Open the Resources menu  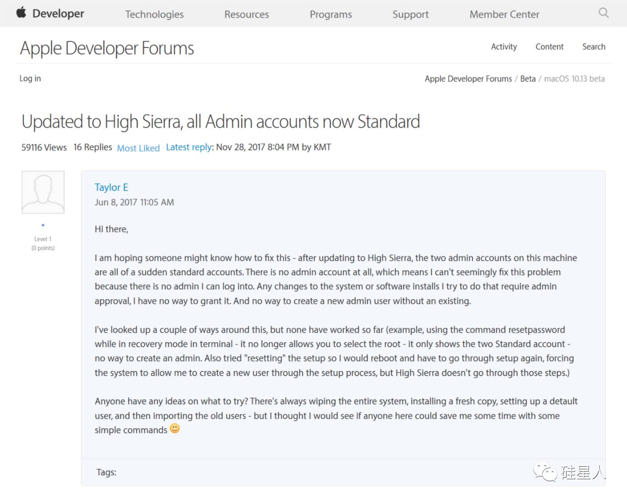(x=246, y=14)
